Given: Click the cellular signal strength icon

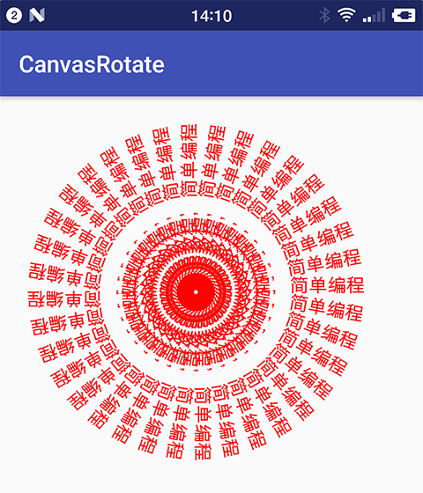Looking at the screenshot, I should 374,15.
